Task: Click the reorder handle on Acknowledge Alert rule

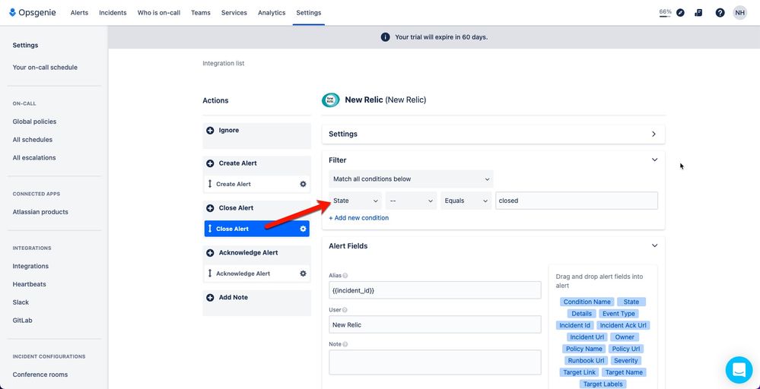Action: coord(210,274)
